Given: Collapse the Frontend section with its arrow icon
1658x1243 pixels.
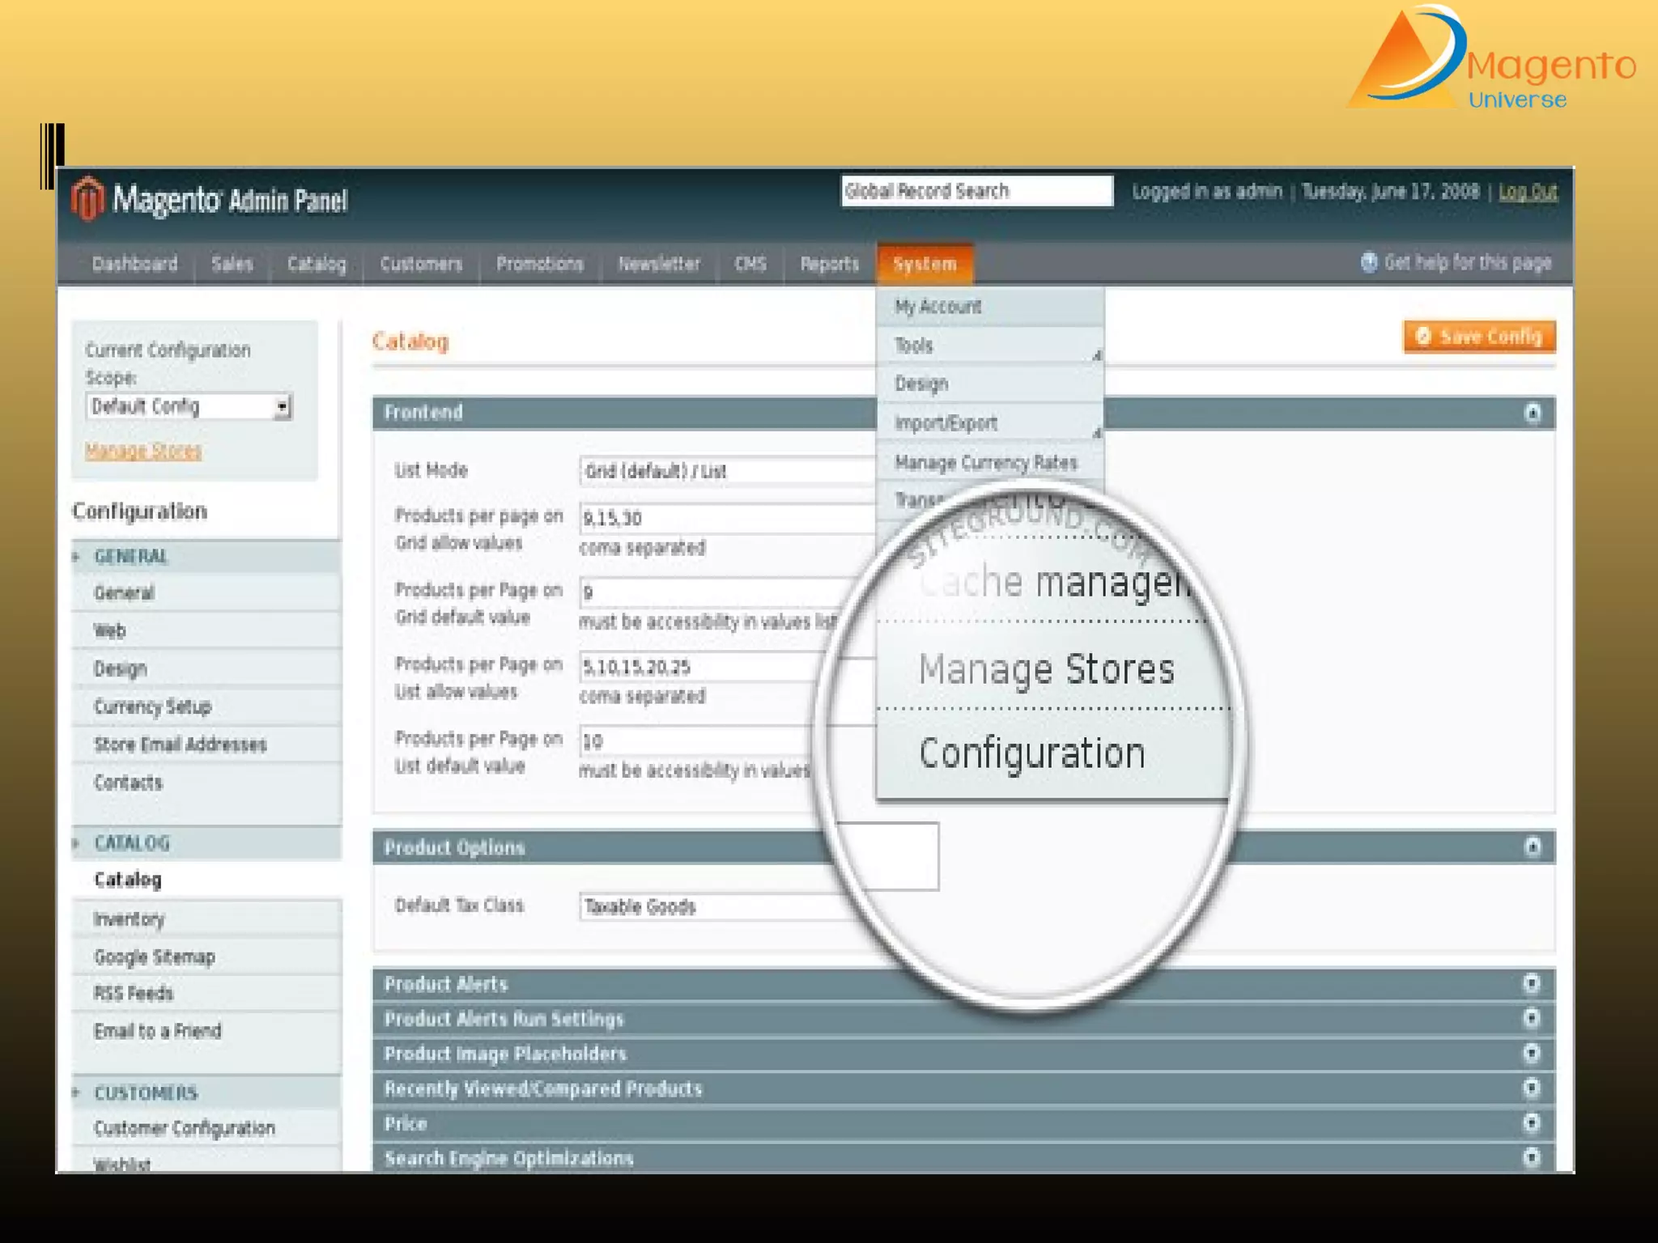Looking at the screenshot, I should (1532, 414).
